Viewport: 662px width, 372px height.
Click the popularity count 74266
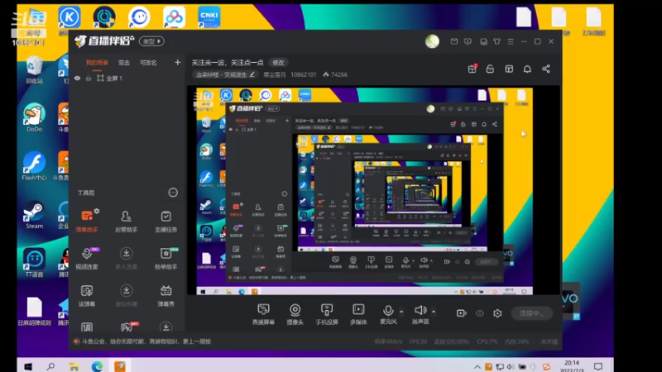pyautogui.click(x=335, y=74)
